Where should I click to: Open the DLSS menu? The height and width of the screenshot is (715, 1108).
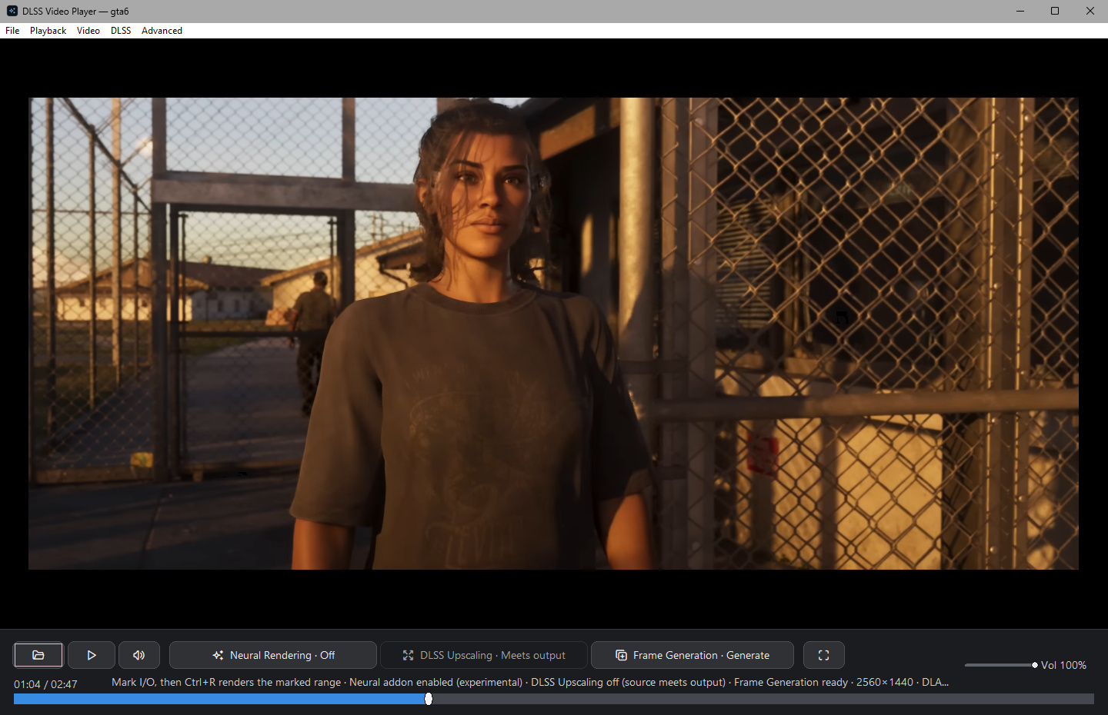coord(121,31)
